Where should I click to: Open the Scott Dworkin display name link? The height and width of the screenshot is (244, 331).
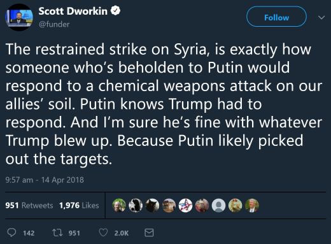pyautogui.click(x=73, y=11)
